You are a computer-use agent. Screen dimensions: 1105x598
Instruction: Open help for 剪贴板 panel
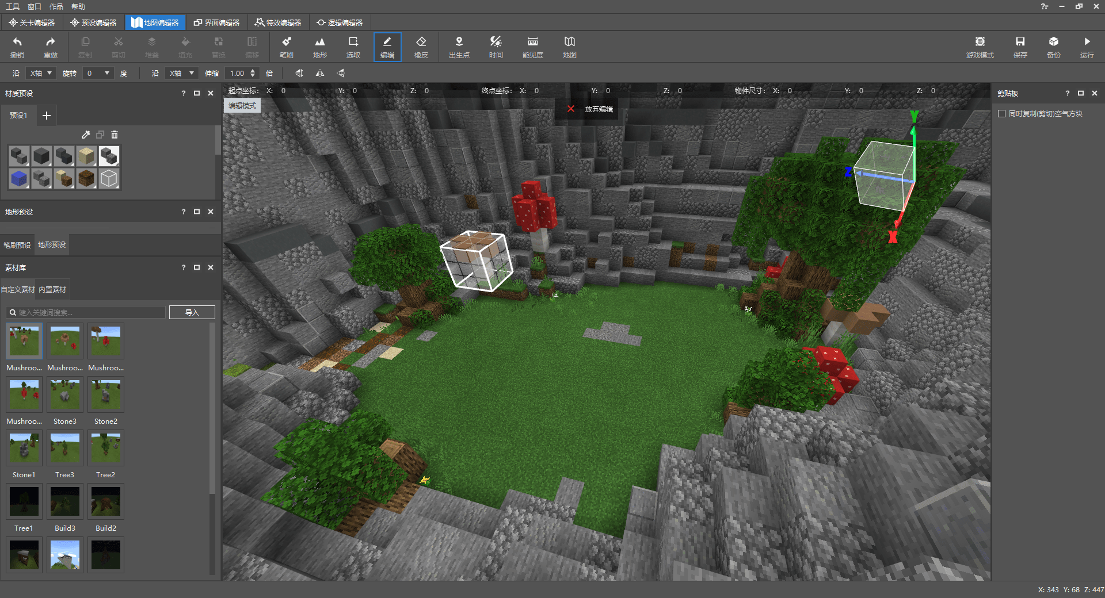pyautogui.click(x=1068, y=93)
